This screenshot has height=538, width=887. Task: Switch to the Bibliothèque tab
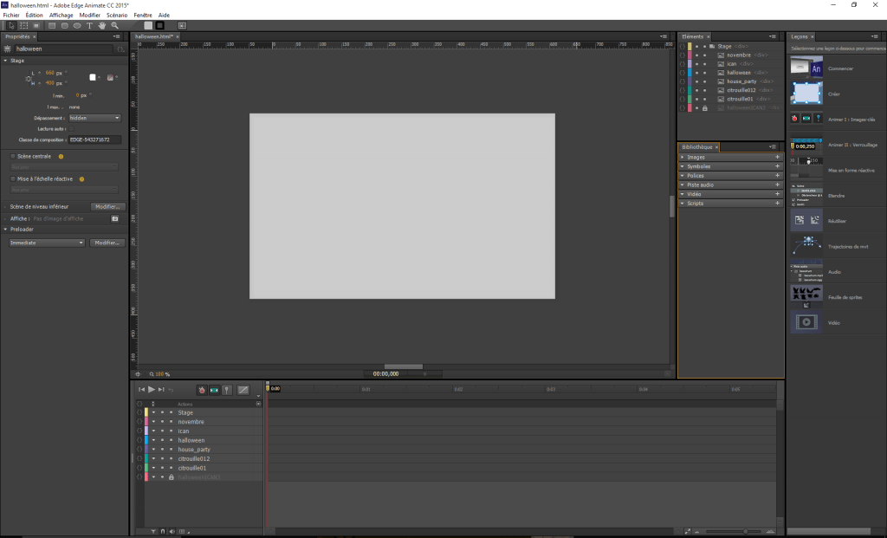click(697, 147)
